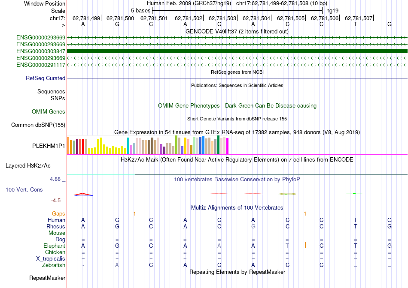408x288 pixels.
Task: Click the OMIM Gene Phenotypes track title
Action: point(237,106)
